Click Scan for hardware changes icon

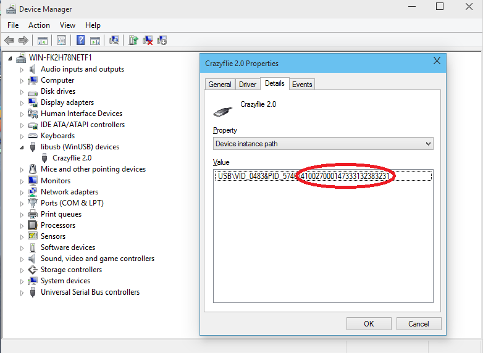[114, 41]
